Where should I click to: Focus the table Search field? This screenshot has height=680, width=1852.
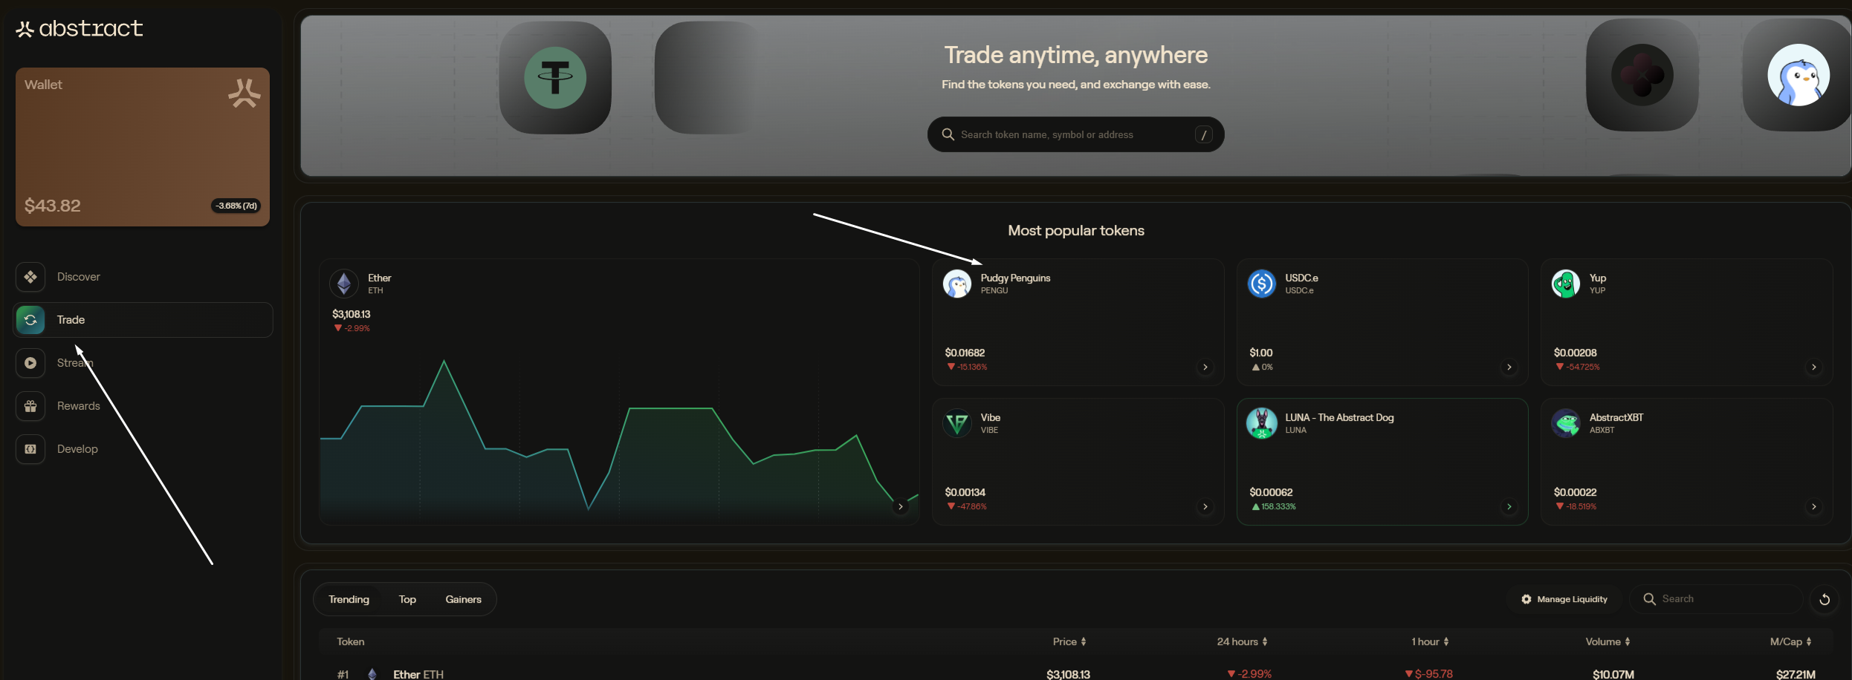tap(1717, 599)
